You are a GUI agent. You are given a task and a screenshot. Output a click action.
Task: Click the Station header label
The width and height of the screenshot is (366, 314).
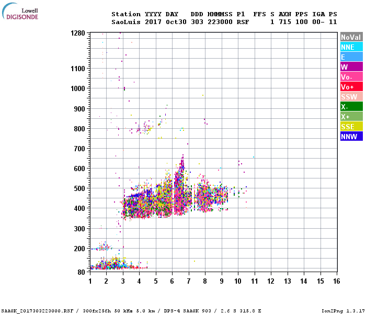tap(126, 14)
